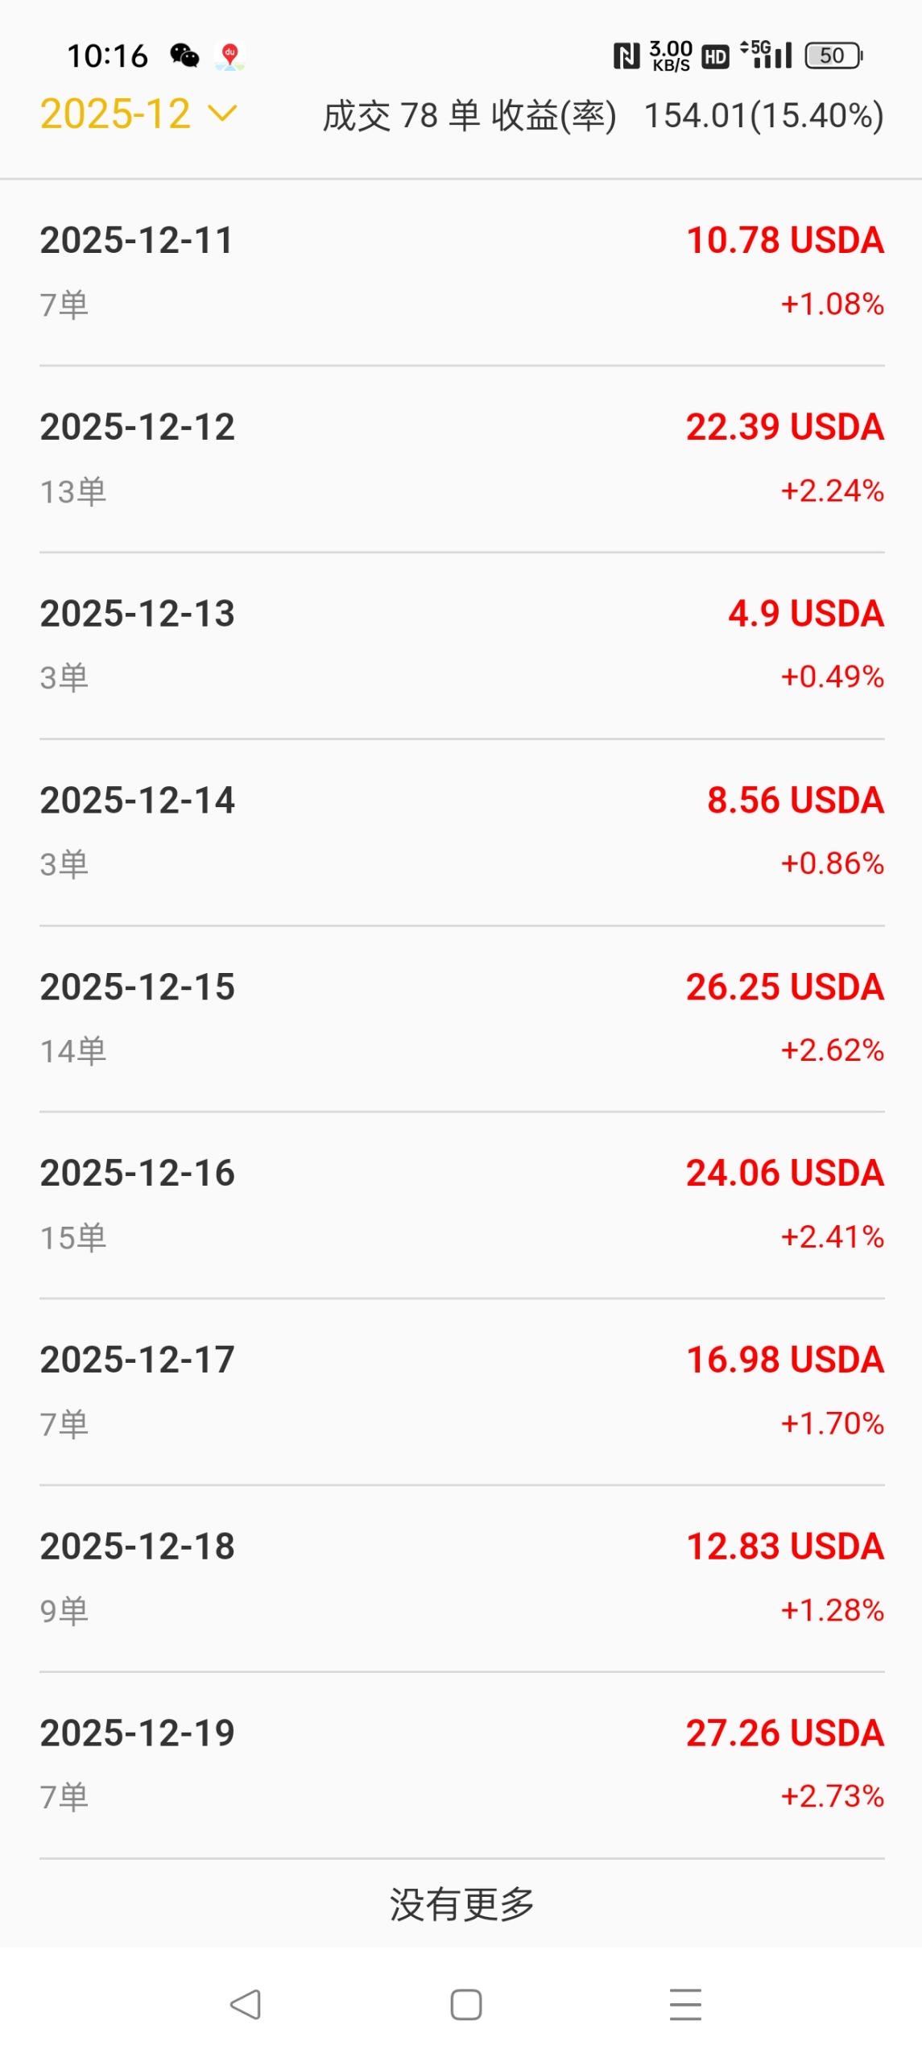Tap the 5G signal strength icon

pyautogui.click(x=767, y=55)
